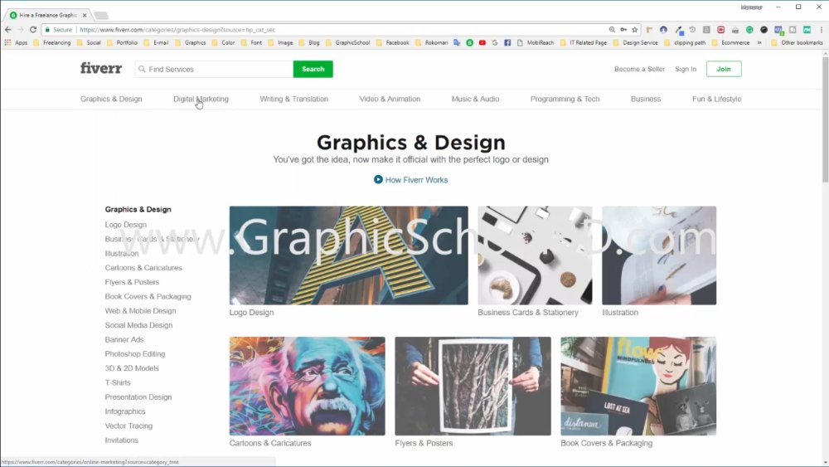Close the Hire a Freelance Graphic tab
Image resolution: width=829 pixels, height=467 pixels.
tap(85, 15)
